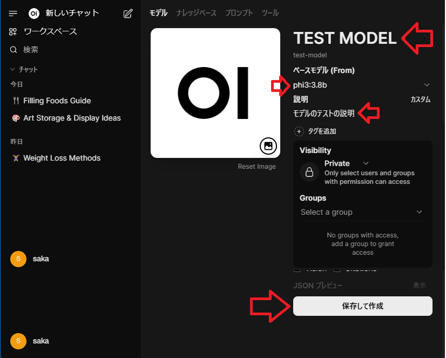Click 表示 beside JSON プレビュー
Screen dimensions: 446x358
[x=419, y=286]
